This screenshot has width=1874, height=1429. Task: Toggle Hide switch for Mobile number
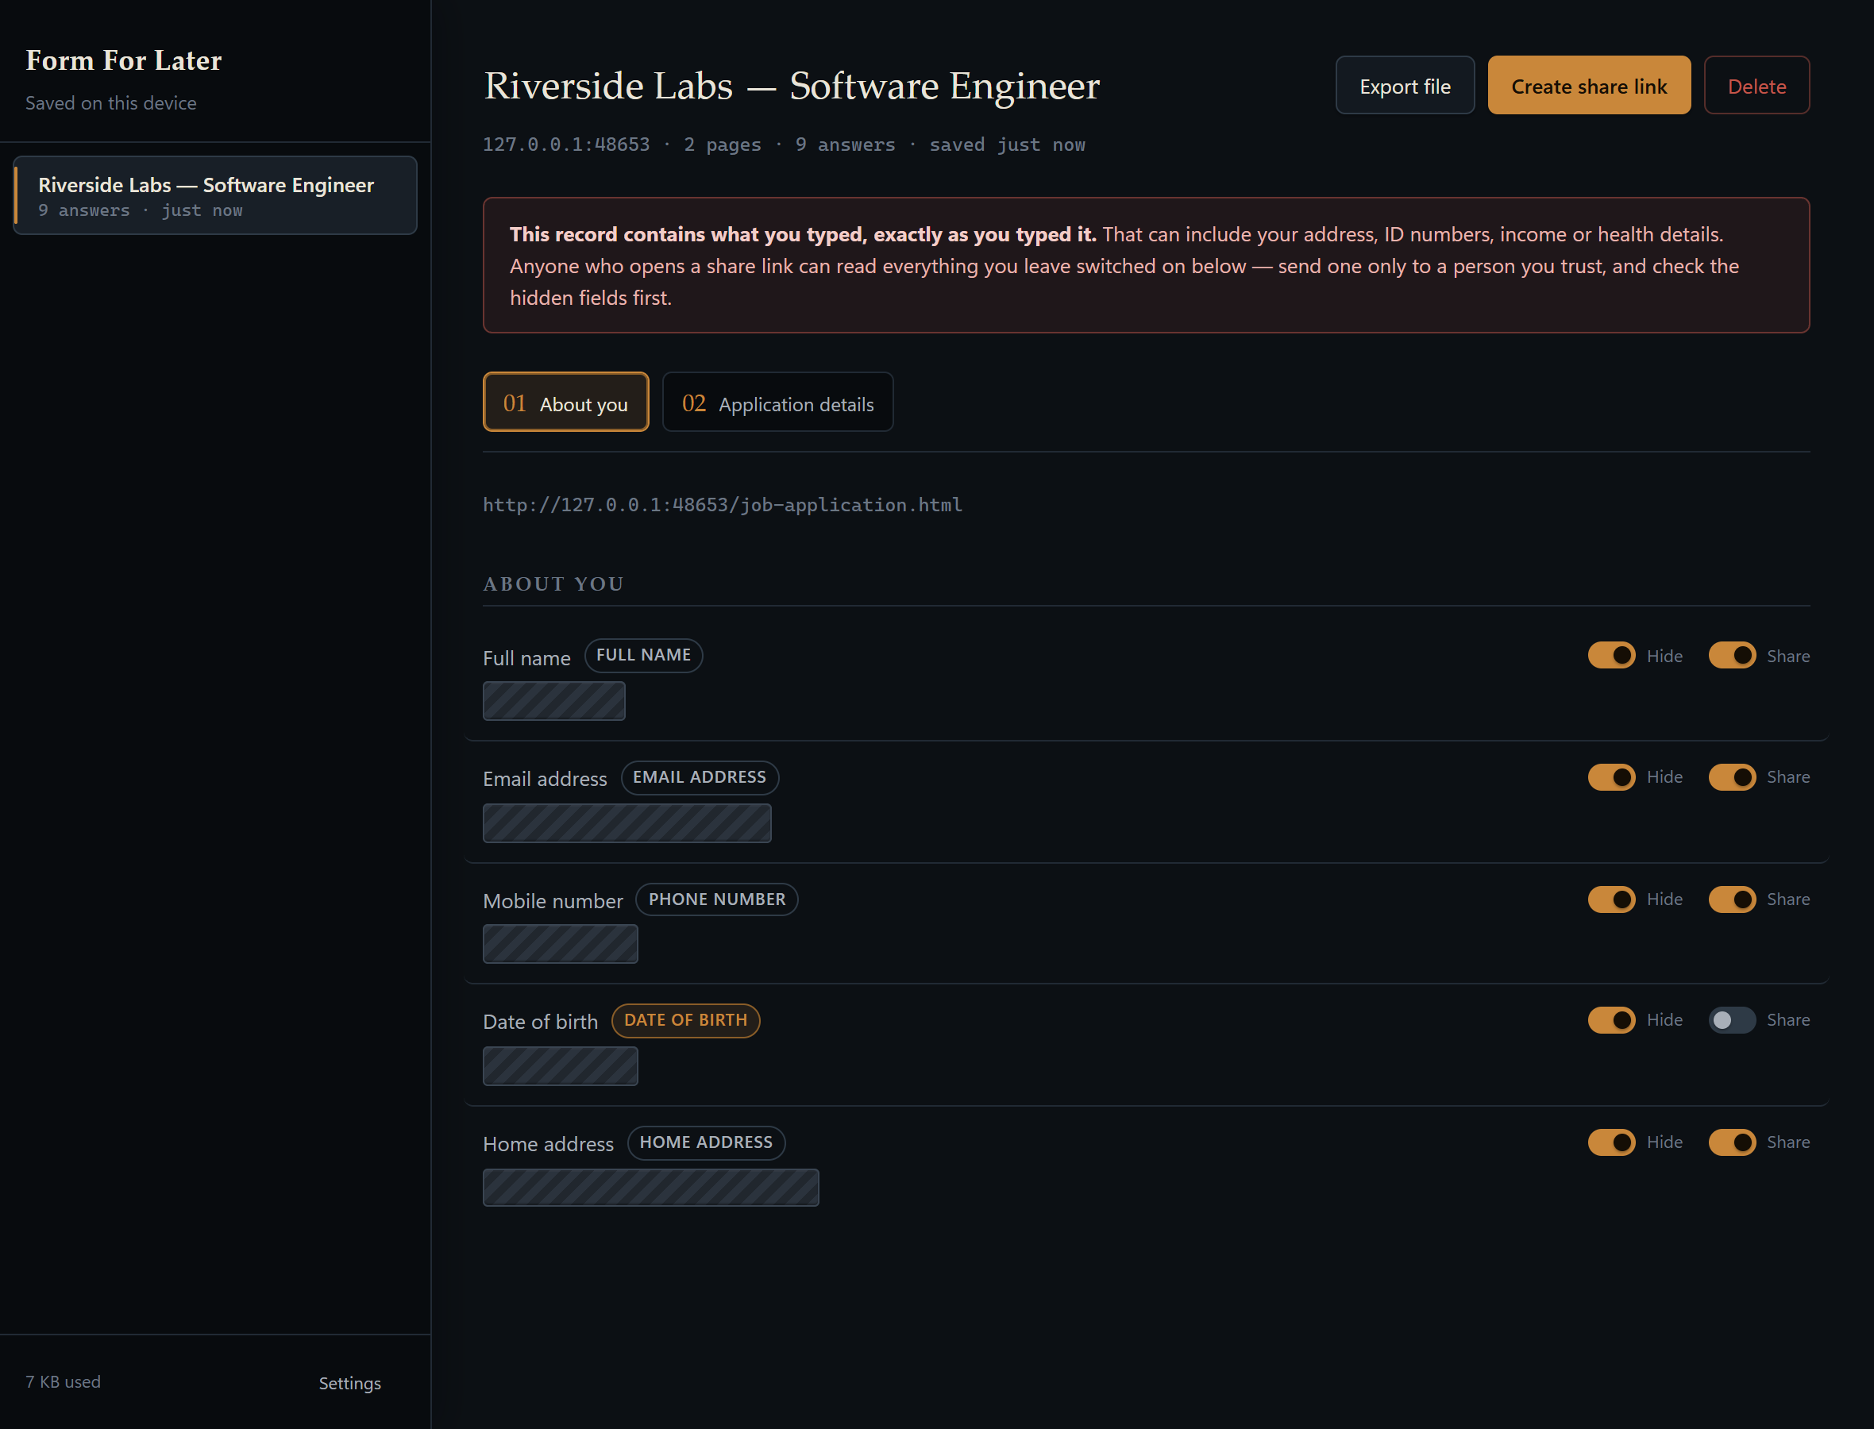1611,899
